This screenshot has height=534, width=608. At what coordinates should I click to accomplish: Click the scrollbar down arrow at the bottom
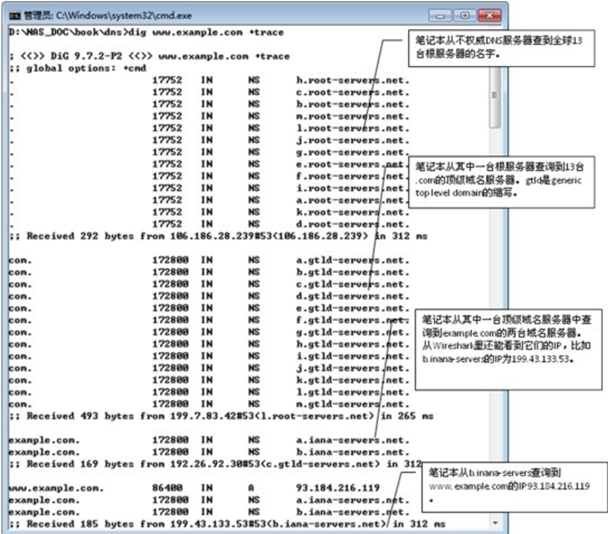point(495,523)
